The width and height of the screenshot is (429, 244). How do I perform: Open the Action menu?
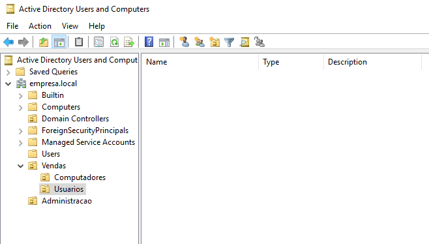(x=40, y=26)
